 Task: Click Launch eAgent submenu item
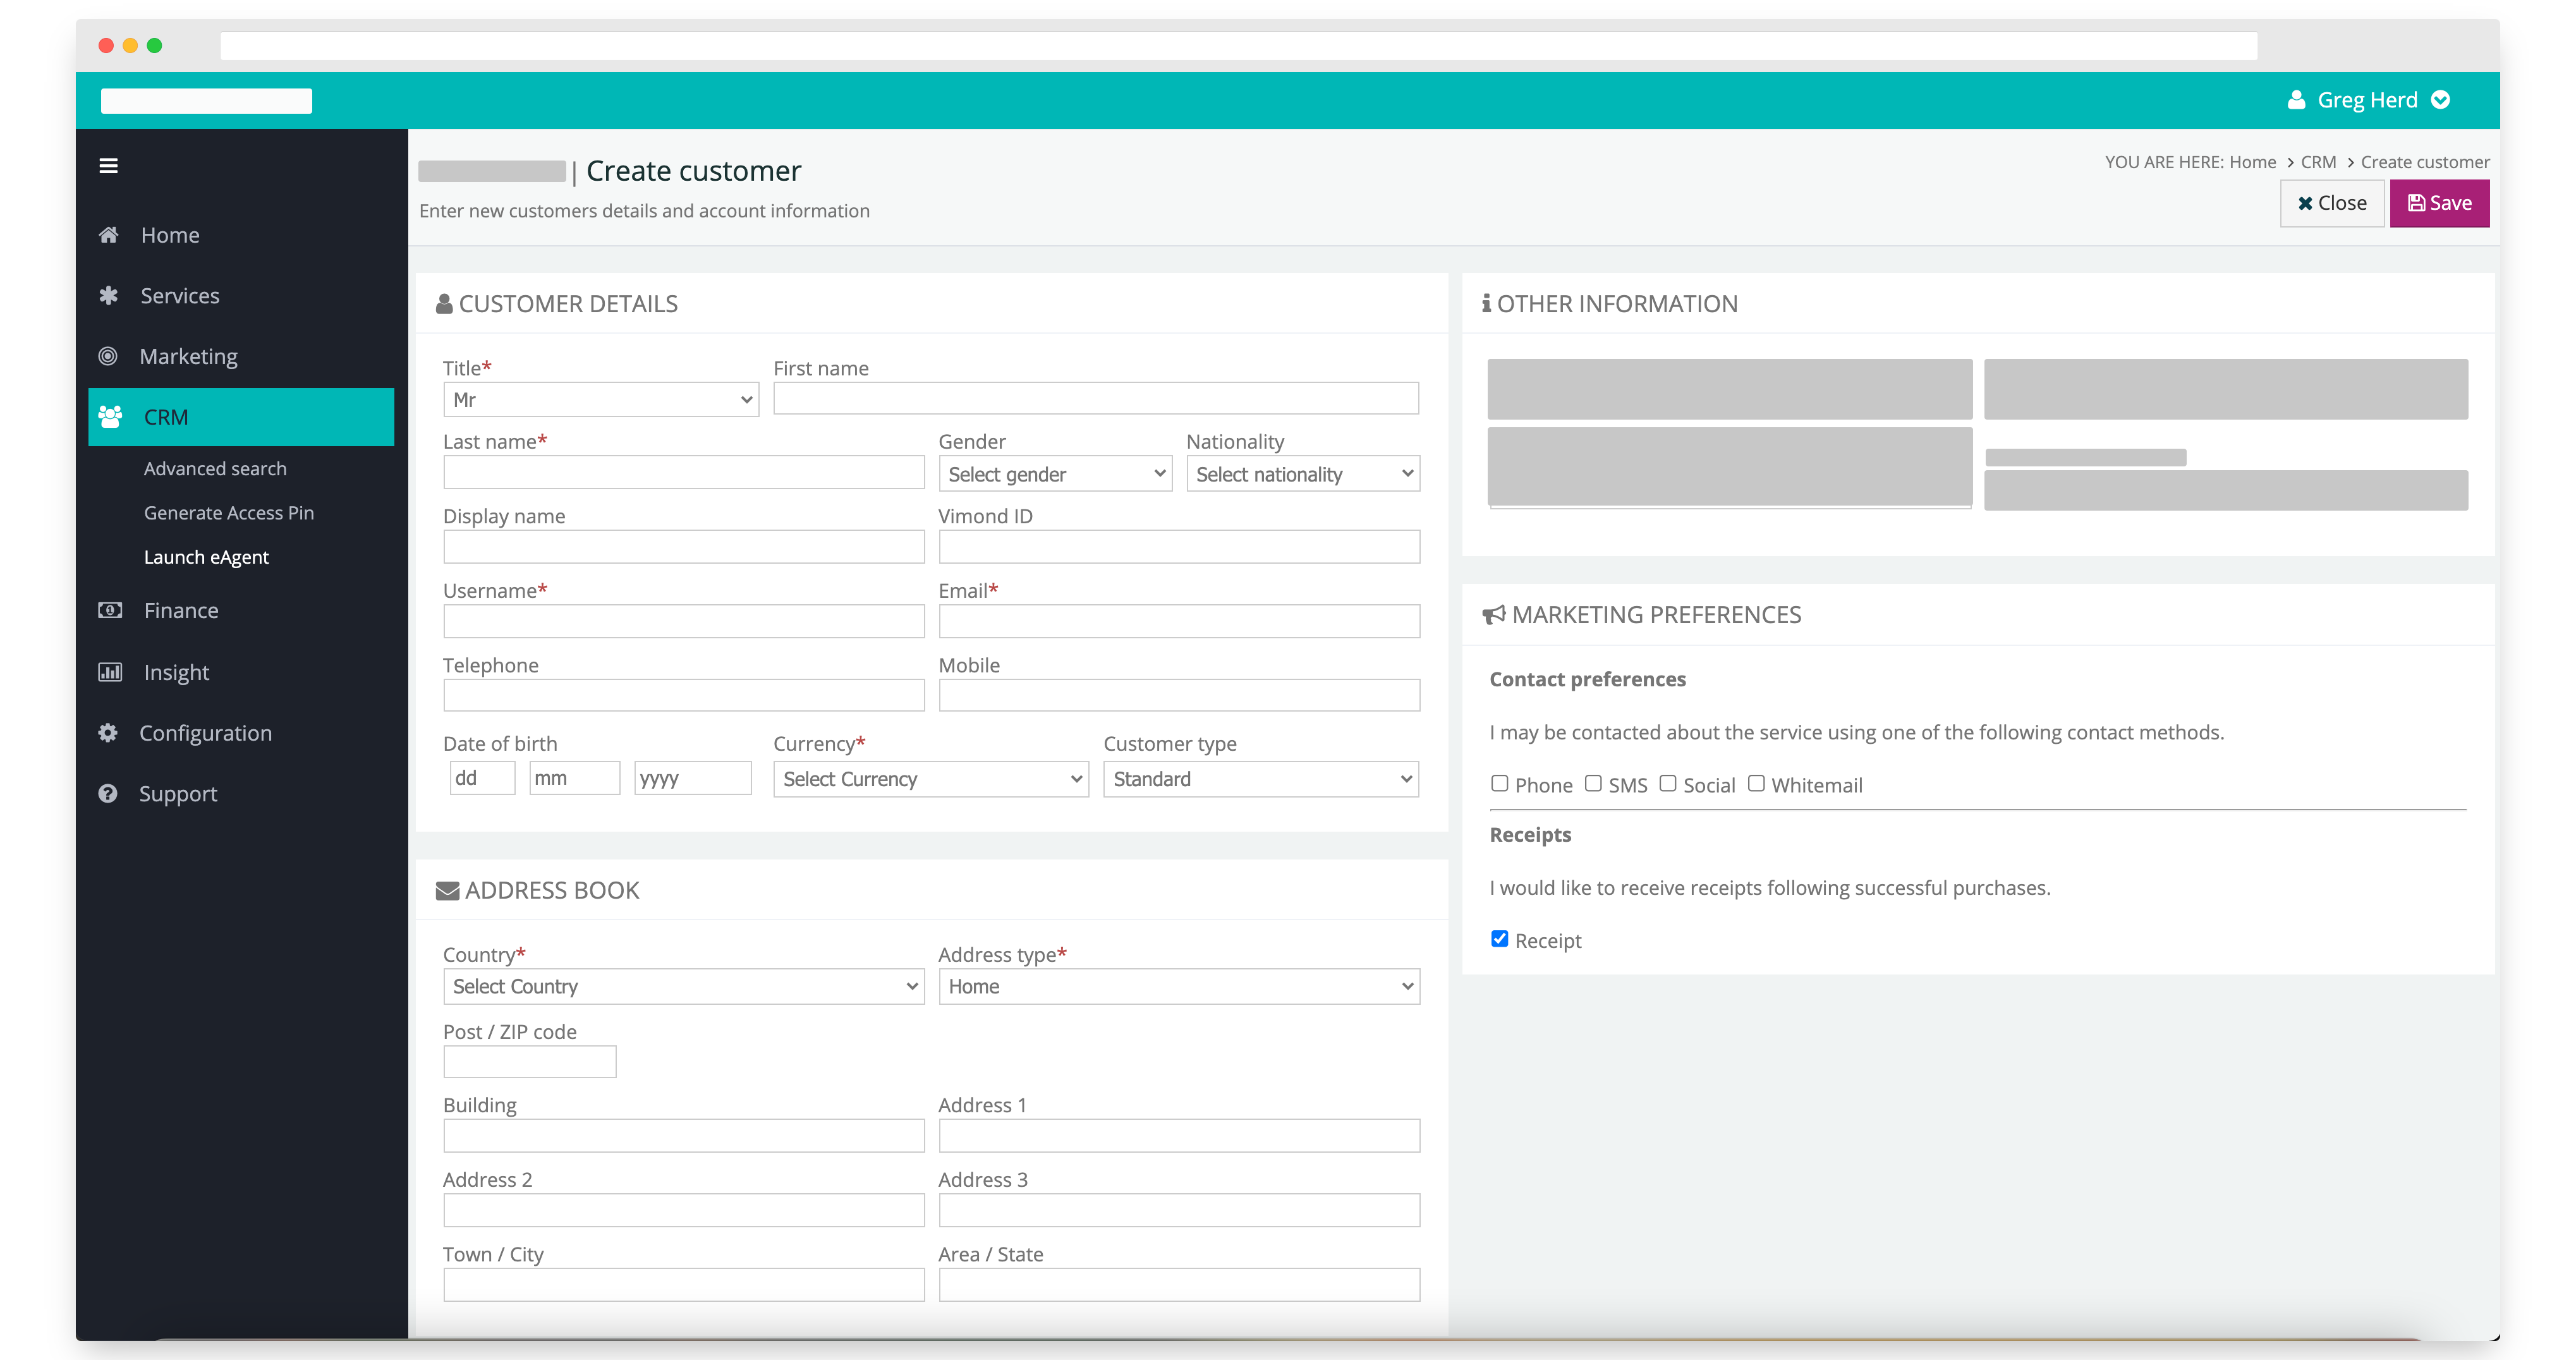[x=206, y=557]
